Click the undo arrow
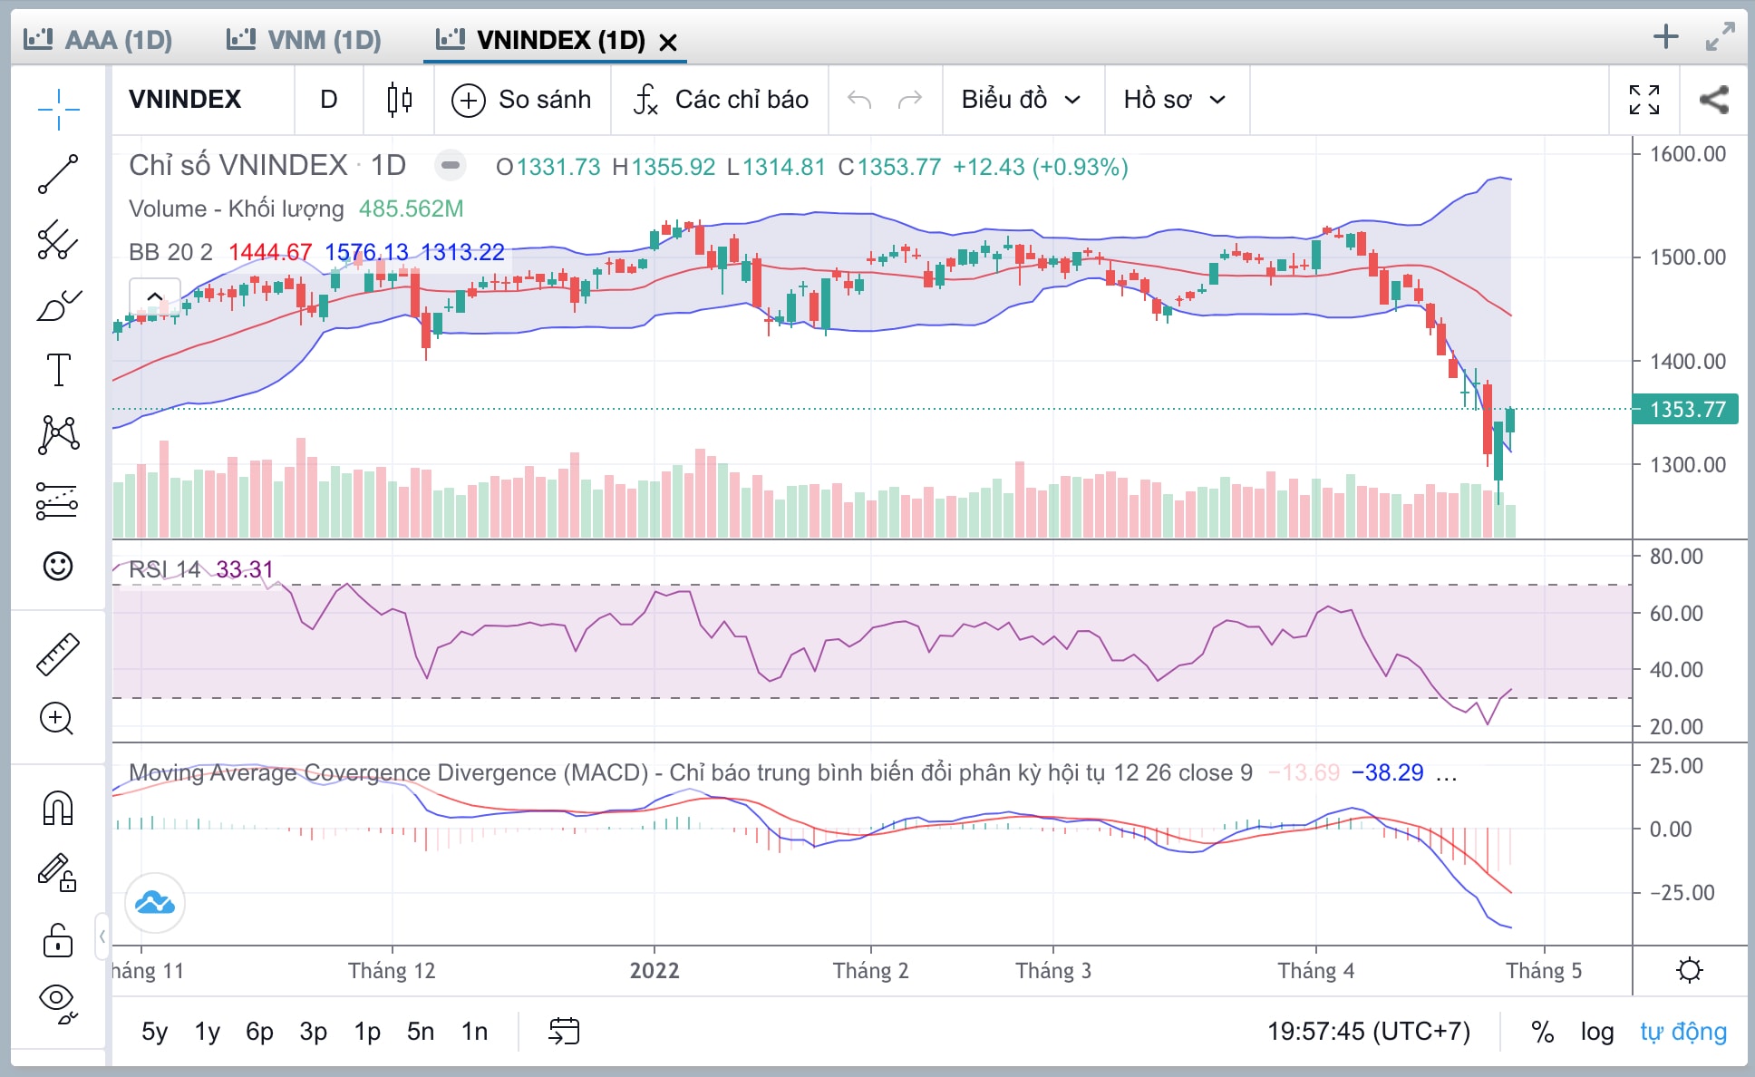Viewport: 1755px width, 1077px height. [x=859, y=100]
